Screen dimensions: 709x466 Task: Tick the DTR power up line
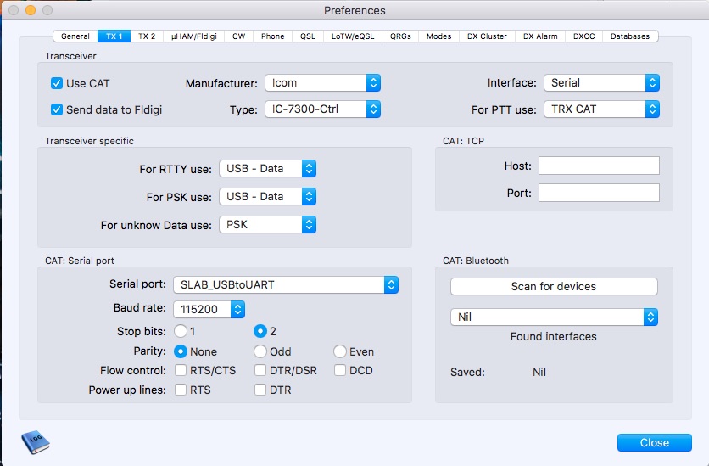260,390
